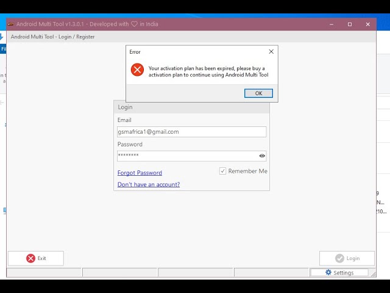Screen dimensions: 390x293
Task: Open the Forgot Password link
Action: (x=140, y=173)
